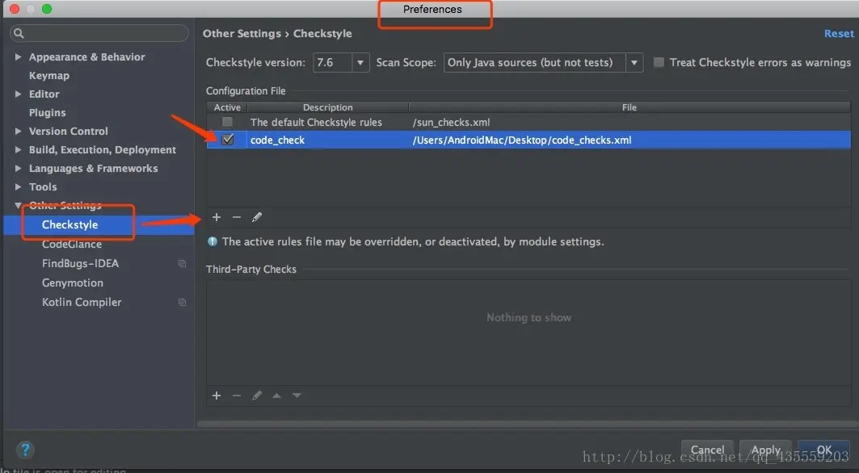This screenshot has width=859, height=473.
Task: Expand the Version Control section
Action: pyautogui.click(x=18, y=132)
